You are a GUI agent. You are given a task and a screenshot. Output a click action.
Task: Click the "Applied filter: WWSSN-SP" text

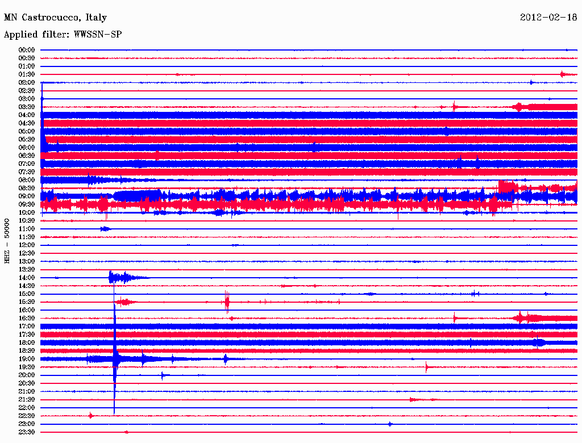[63, 35]
